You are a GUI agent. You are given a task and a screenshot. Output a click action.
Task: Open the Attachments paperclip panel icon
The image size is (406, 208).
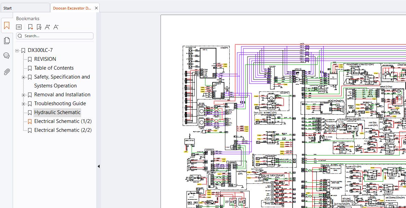pyautogui.click(x=7, y=72)
